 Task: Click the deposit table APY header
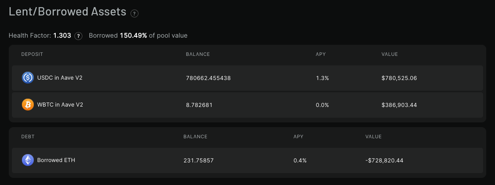coord(321,54)
